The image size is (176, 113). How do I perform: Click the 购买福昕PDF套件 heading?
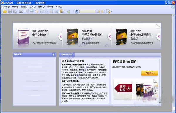(125, 62)
